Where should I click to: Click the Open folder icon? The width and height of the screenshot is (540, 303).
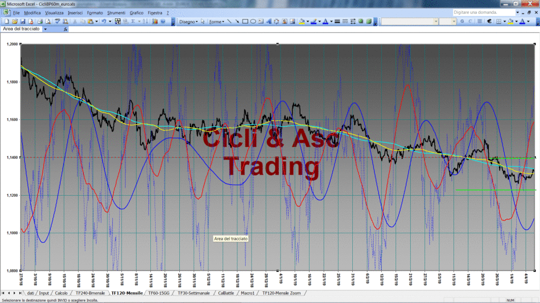click(15, 21)
